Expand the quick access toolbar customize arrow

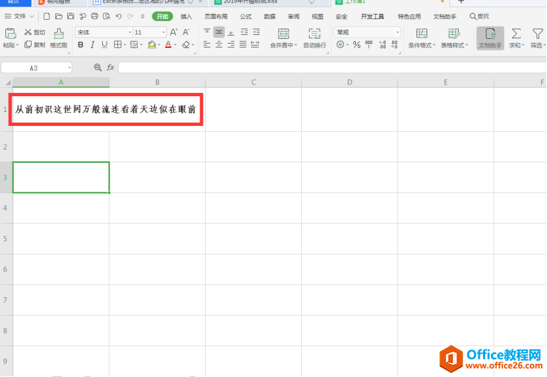[142, 16]
